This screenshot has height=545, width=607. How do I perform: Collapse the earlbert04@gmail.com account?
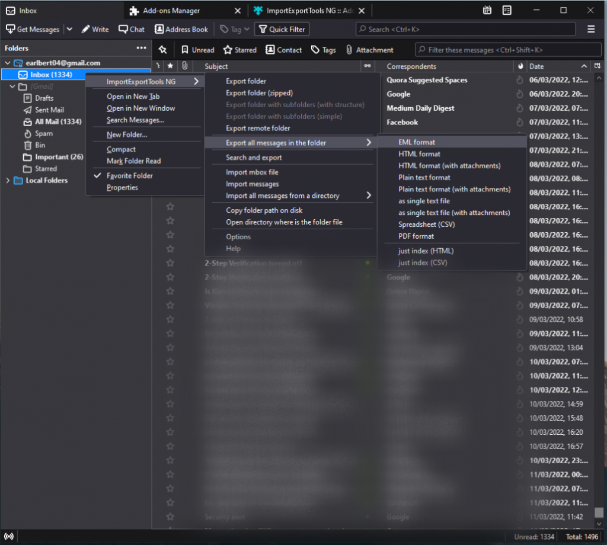pos(8,63)
